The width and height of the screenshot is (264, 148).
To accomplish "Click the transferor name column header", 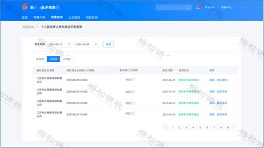I will (129, 70).
